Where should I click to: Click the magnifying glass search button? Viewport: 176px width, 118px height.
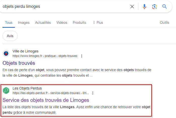click(165, 7)
